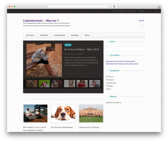168x142 pixels.
Task: Open the Datenschutzerklärung link in top bar
Action: click(x=119, y=11)
